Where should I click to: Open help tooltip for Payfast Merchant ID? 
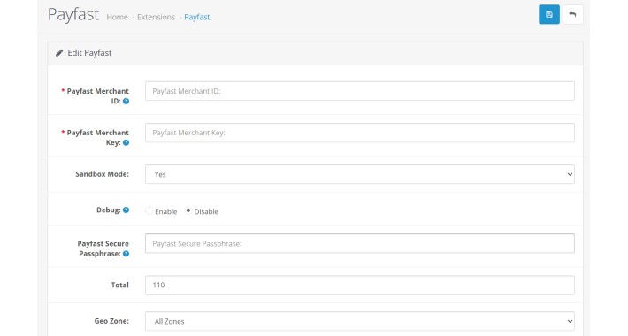(126, 102)
